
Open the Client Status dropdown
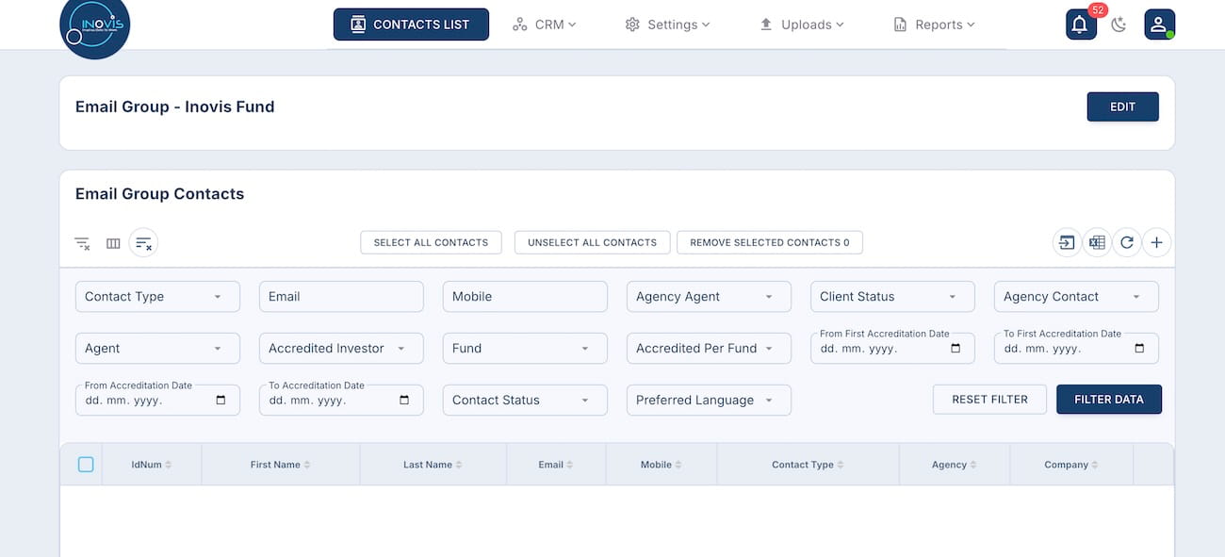(891, 297)
